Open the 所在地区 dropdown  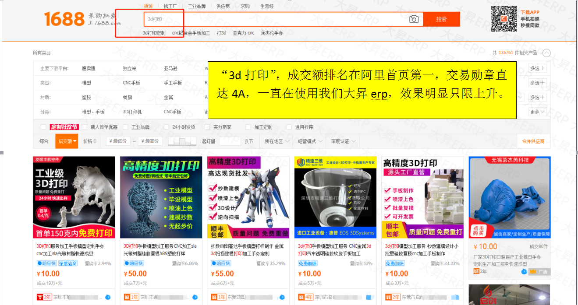[x=277, y=141]
